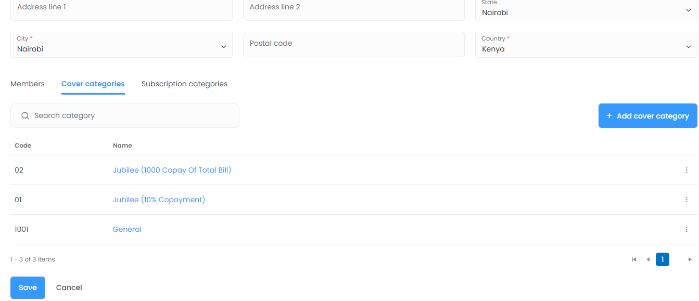
Task: Open Jubilee (1000 Copay Of Total Bill) link
Action: click(x=172, y=170)
